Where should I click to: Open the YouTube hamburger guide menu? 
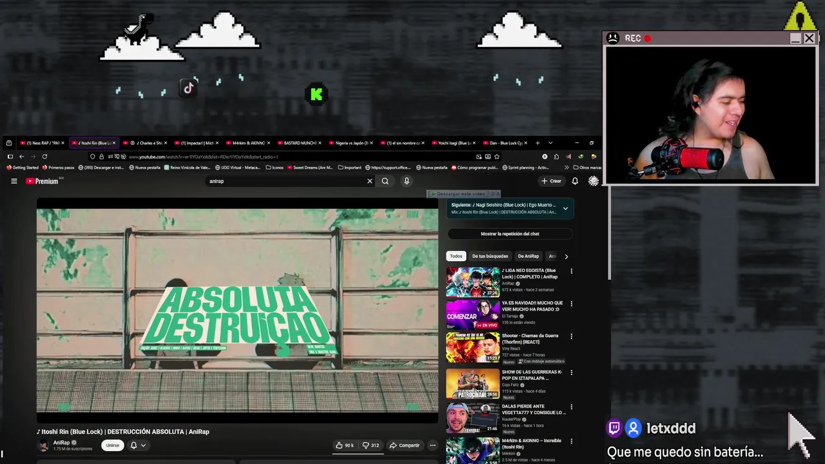pos(14,181)
